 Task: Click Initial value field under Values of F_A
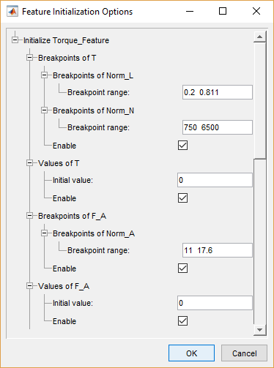click(x=215, y=303)
